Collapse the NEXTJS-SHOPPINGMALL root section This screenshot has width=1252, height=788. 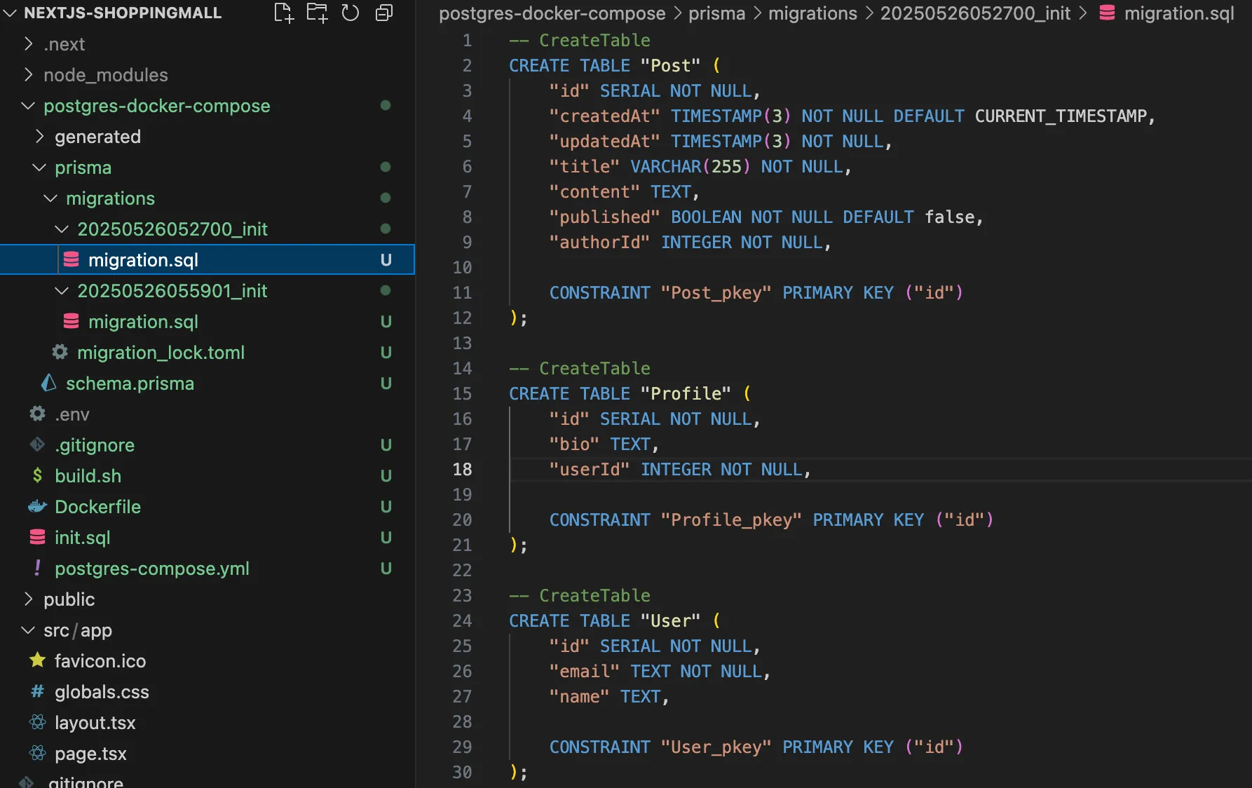click(x=10, y=13)
